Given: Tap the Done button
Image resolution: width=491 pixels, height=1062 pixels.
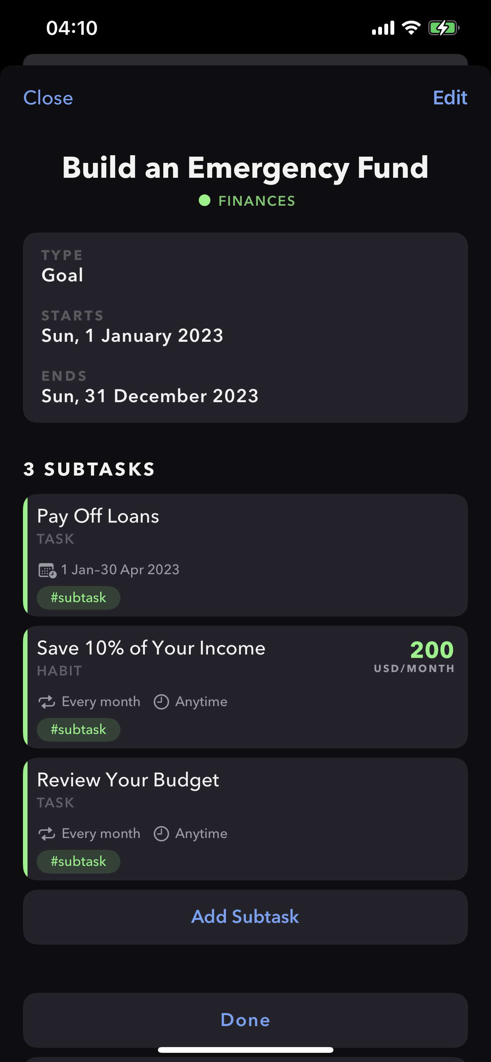Looking at the screenshot, I should tap(245, 1020).
